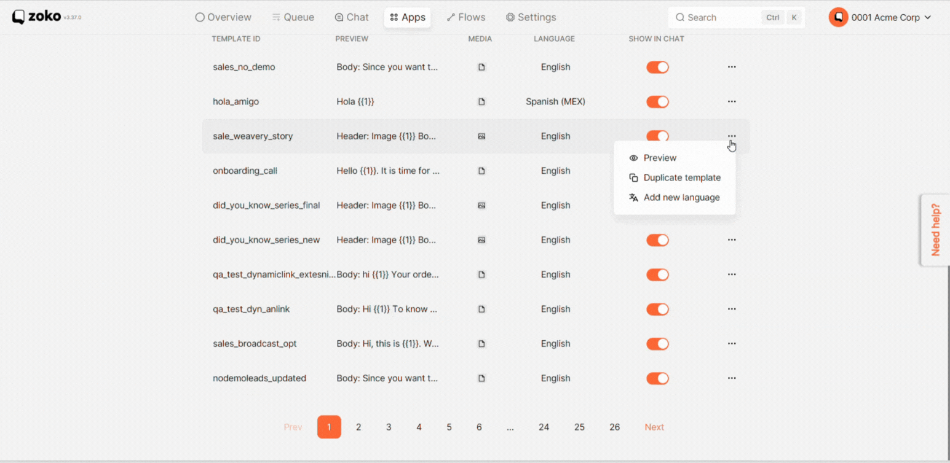Toggle Show in Chat for sales_broadcast_opt
The image size is (950, 463).
click(x=657, y=344)
